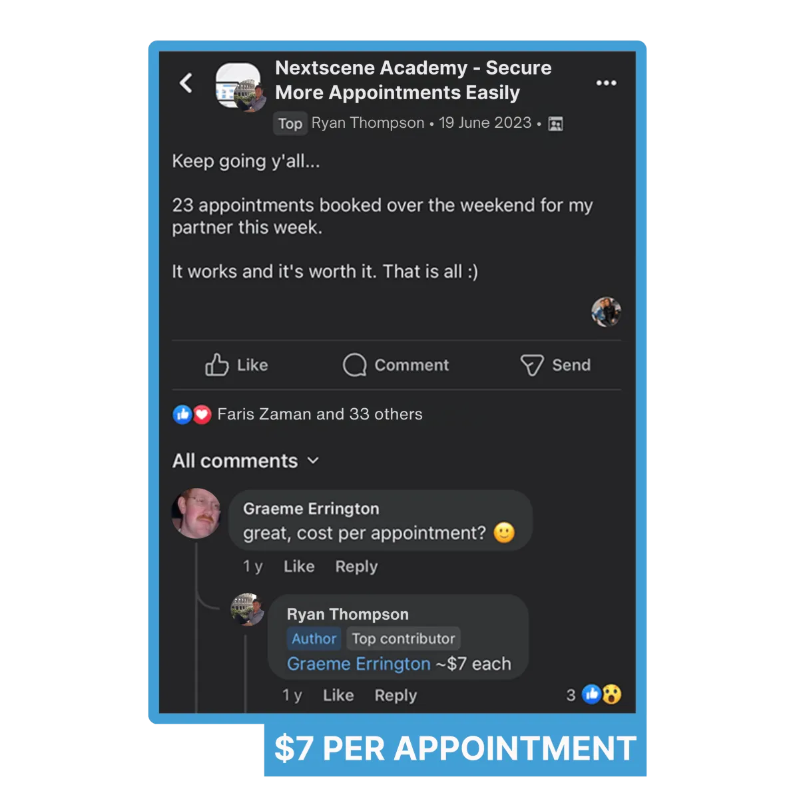Viewport: 799px width, 799px height.
Task: Open the three-dot post options menu
Action: (606, 83)
